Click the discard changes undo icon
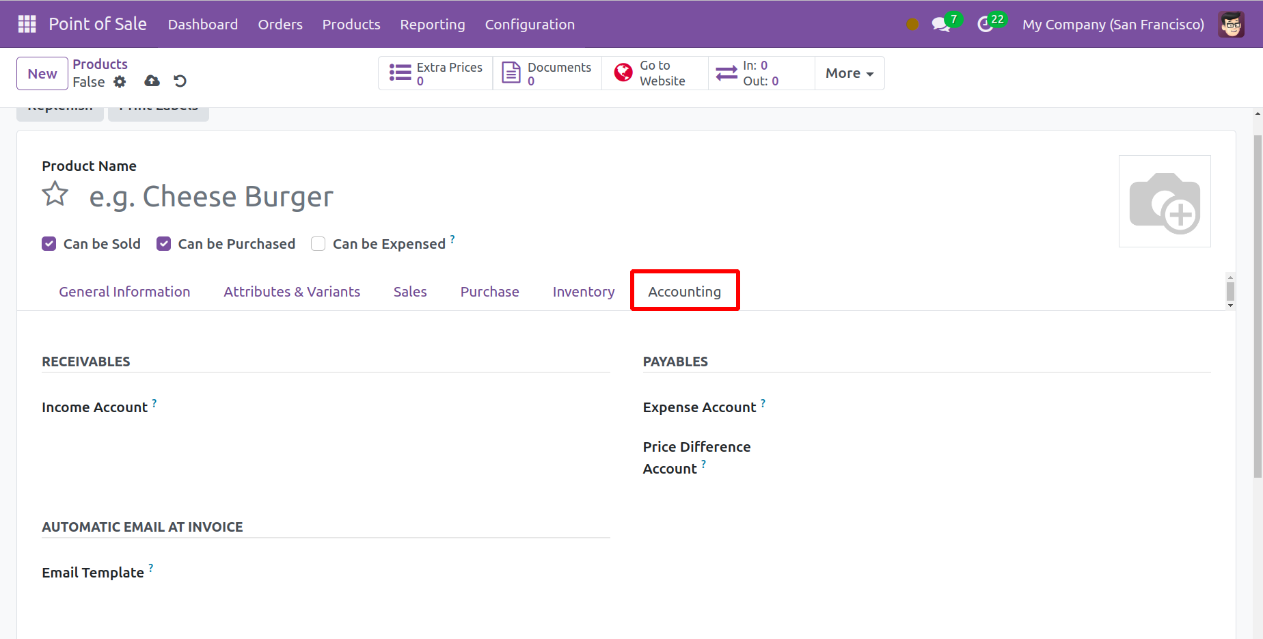This screenshot has height=639, width=1263. (180, 81)
